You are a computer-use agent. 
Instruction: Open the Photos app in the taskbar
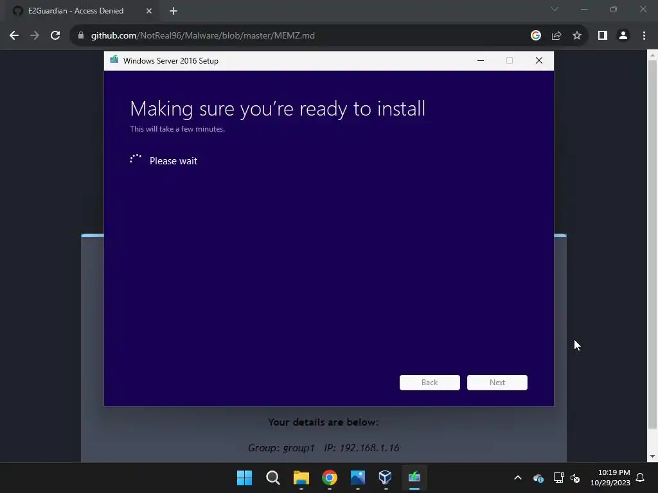coord(357,478)
